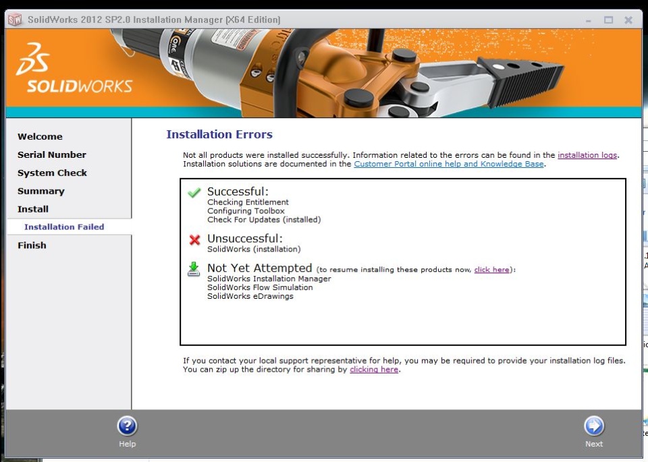This screenshot has height=462, width=648.
Task: Select the Welcome step in sidebar
Action: click(40, 137)
